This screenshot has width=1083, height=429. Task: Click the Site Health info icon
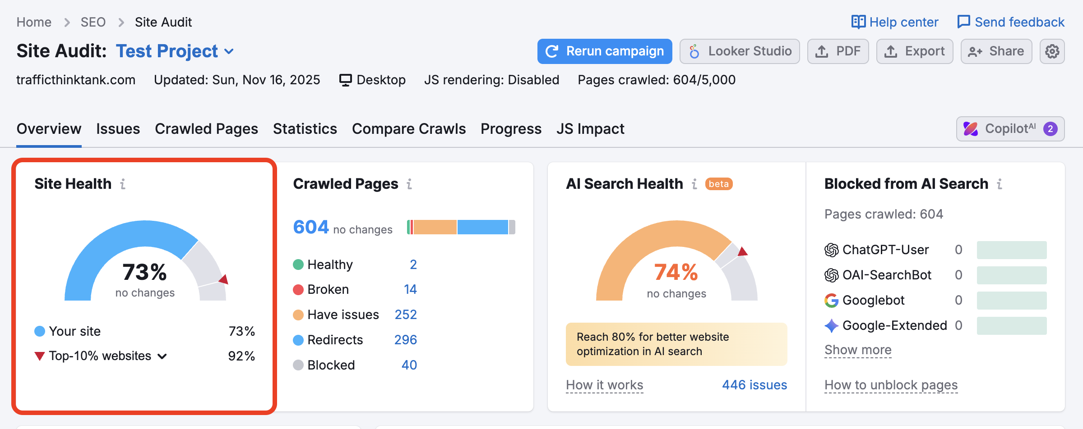click(x=123, y=184)
